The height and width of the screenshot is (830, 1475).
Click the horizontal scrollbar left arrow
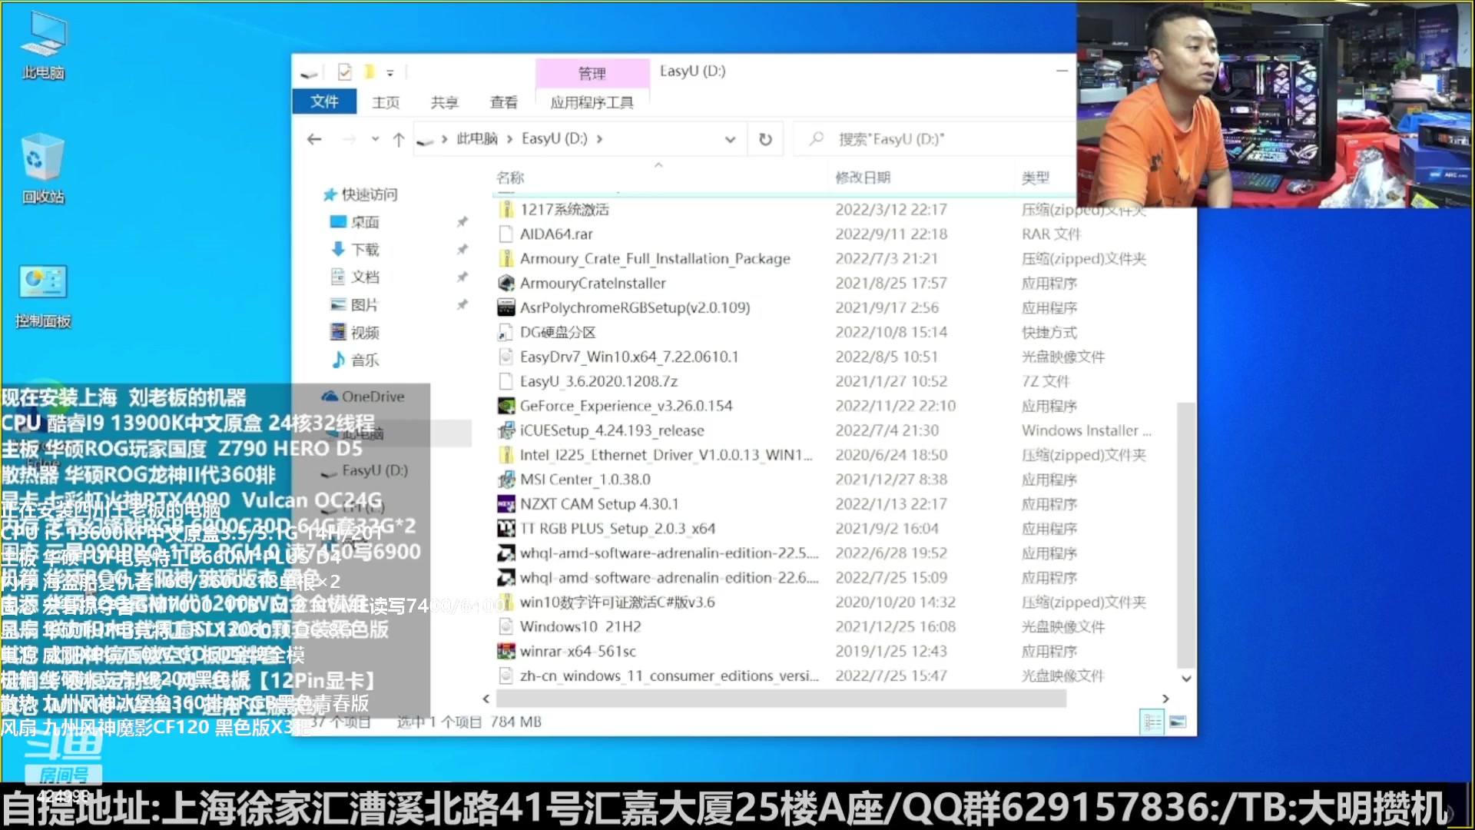pos(486,699)
